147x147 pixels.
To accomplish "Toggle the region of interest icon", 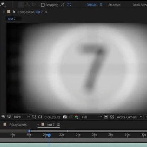I will click(106, 117).
